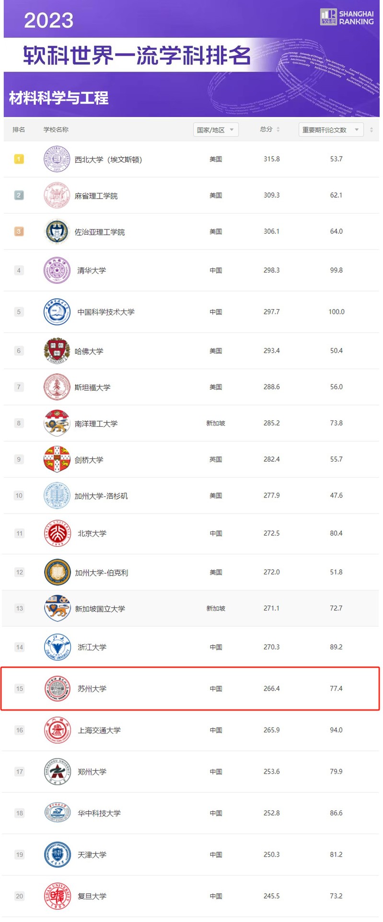Click the Northwestern University logo
Viewport: 383px width, 922px height.
click(57, 159)
